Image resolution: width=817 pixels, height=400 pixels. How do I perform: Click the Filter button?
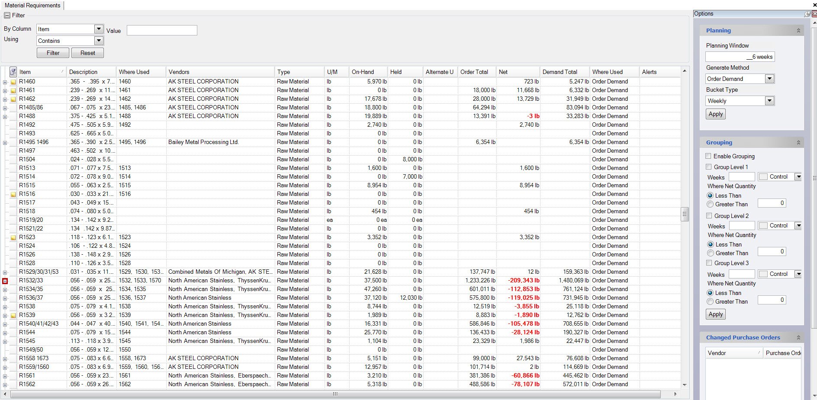[53, 53]
